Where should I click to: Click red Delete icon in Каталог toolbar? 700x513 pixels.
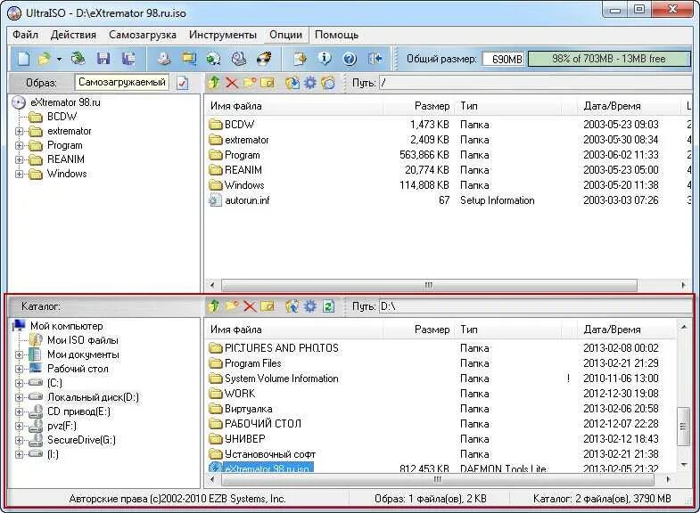click(250, 306)
